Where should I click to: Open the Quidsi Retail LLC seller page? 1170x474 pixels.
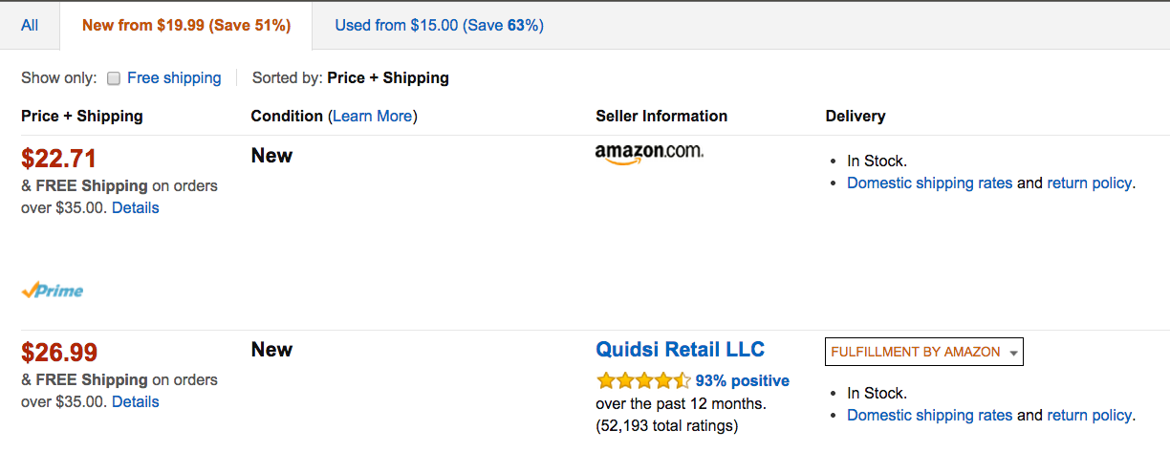680,349
